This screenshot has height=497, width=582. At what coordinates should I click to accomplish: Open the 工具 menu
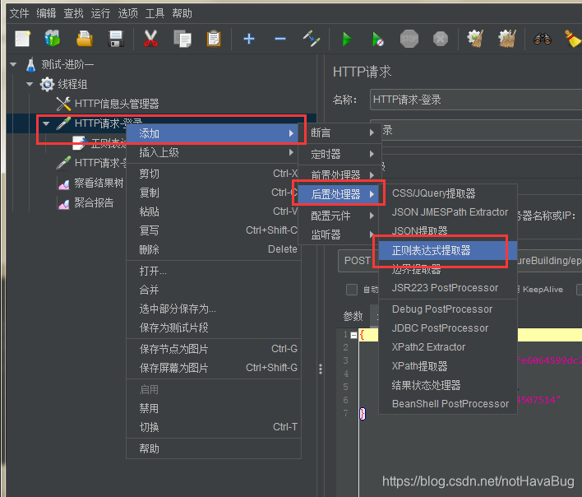click(x=155, y=13)
